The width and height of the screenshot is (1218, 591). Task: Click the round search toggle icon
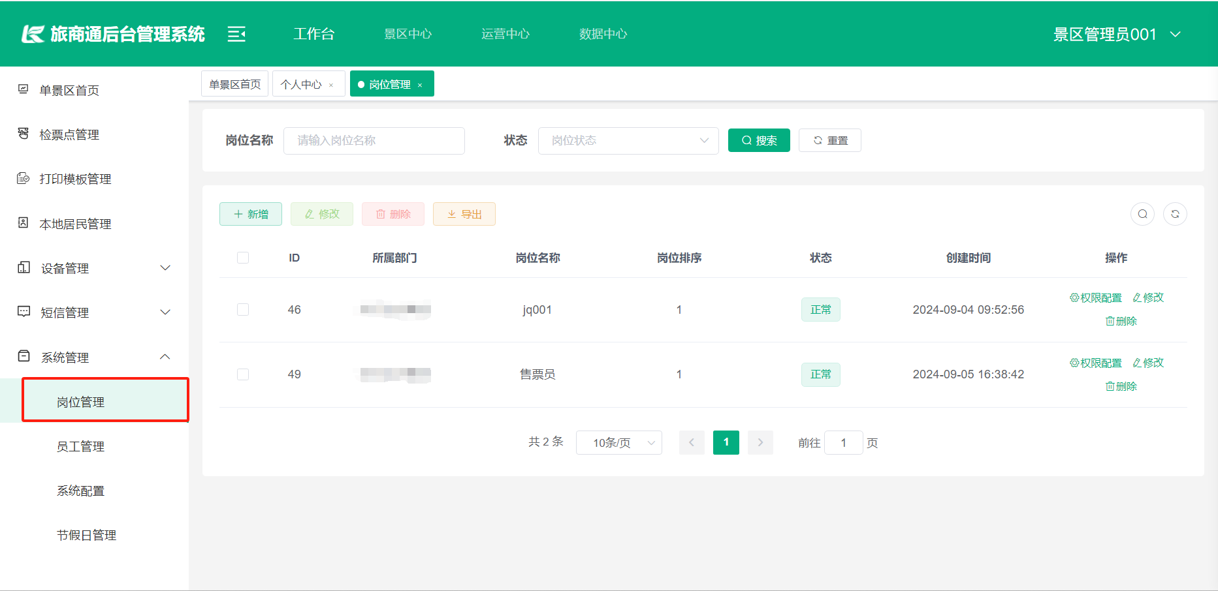click(x=1142, y=214)
